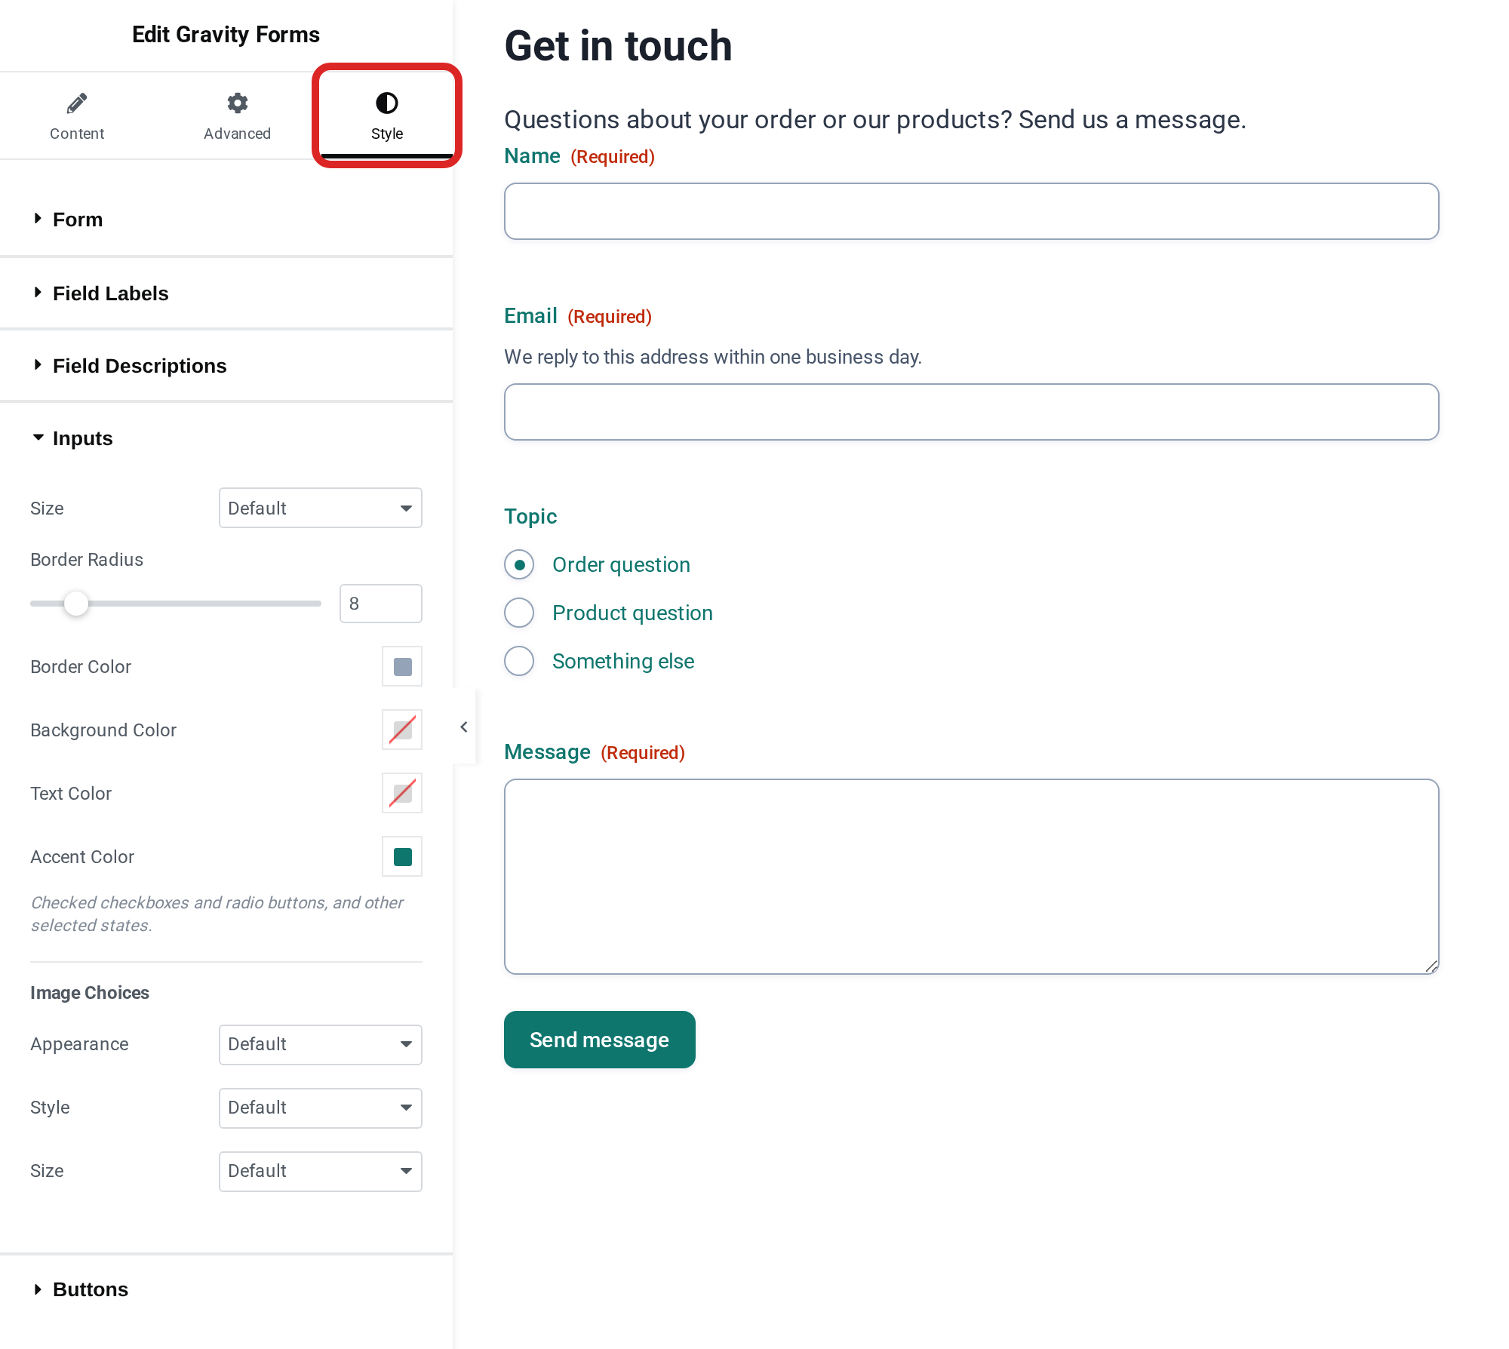
Task: Open the Advanced tab
Action: click(237, 116)
